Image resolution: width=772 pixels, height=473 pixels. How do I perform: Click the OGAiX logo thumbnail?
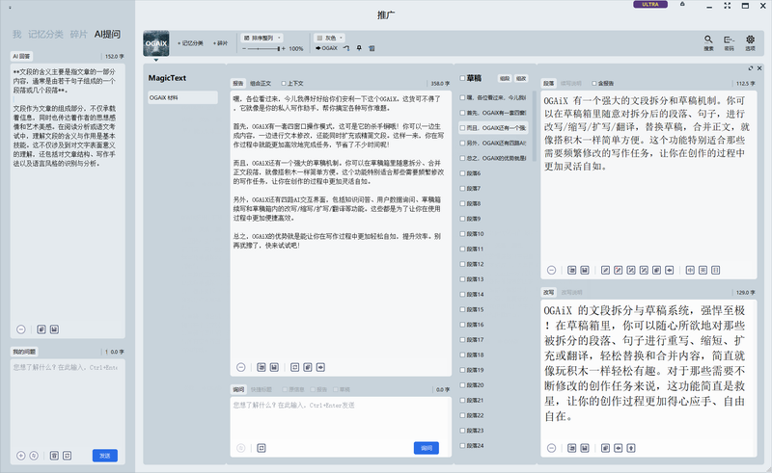click(x=155, y=43)
